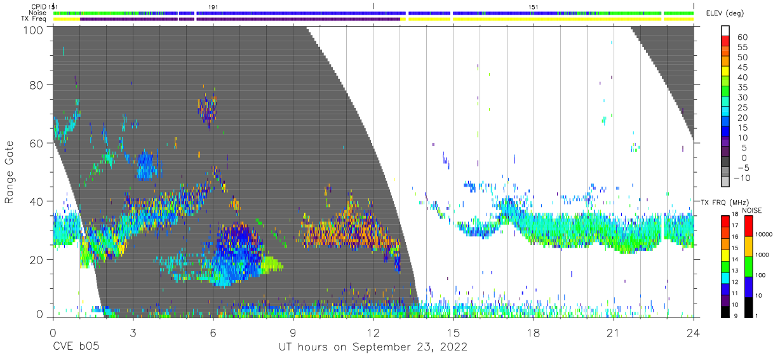
Task: Click the TX FRQ scale label 16
Action: click(x=736, y=238)
